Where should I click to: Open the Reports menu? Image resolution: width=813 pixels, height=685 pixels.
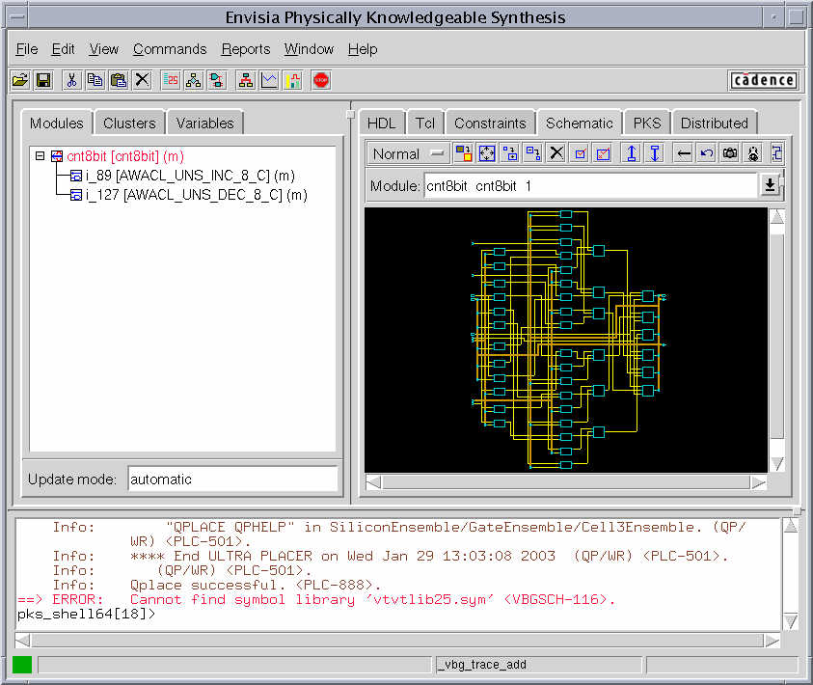tap(245, 49)
